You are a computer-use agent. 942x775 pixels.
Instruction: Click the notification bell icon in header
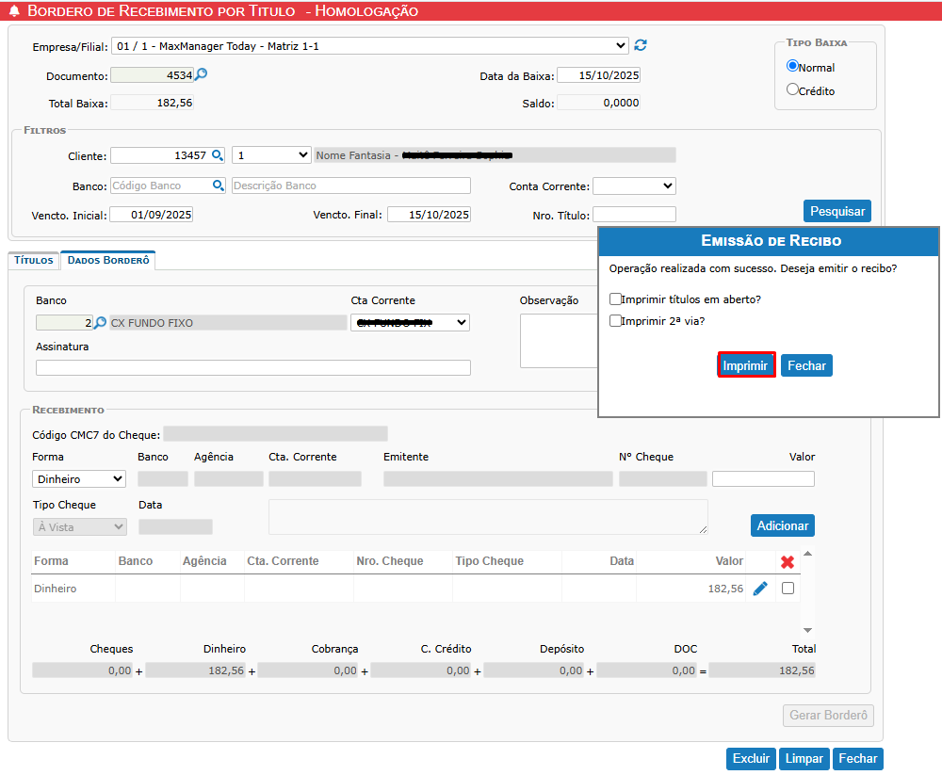14,11
